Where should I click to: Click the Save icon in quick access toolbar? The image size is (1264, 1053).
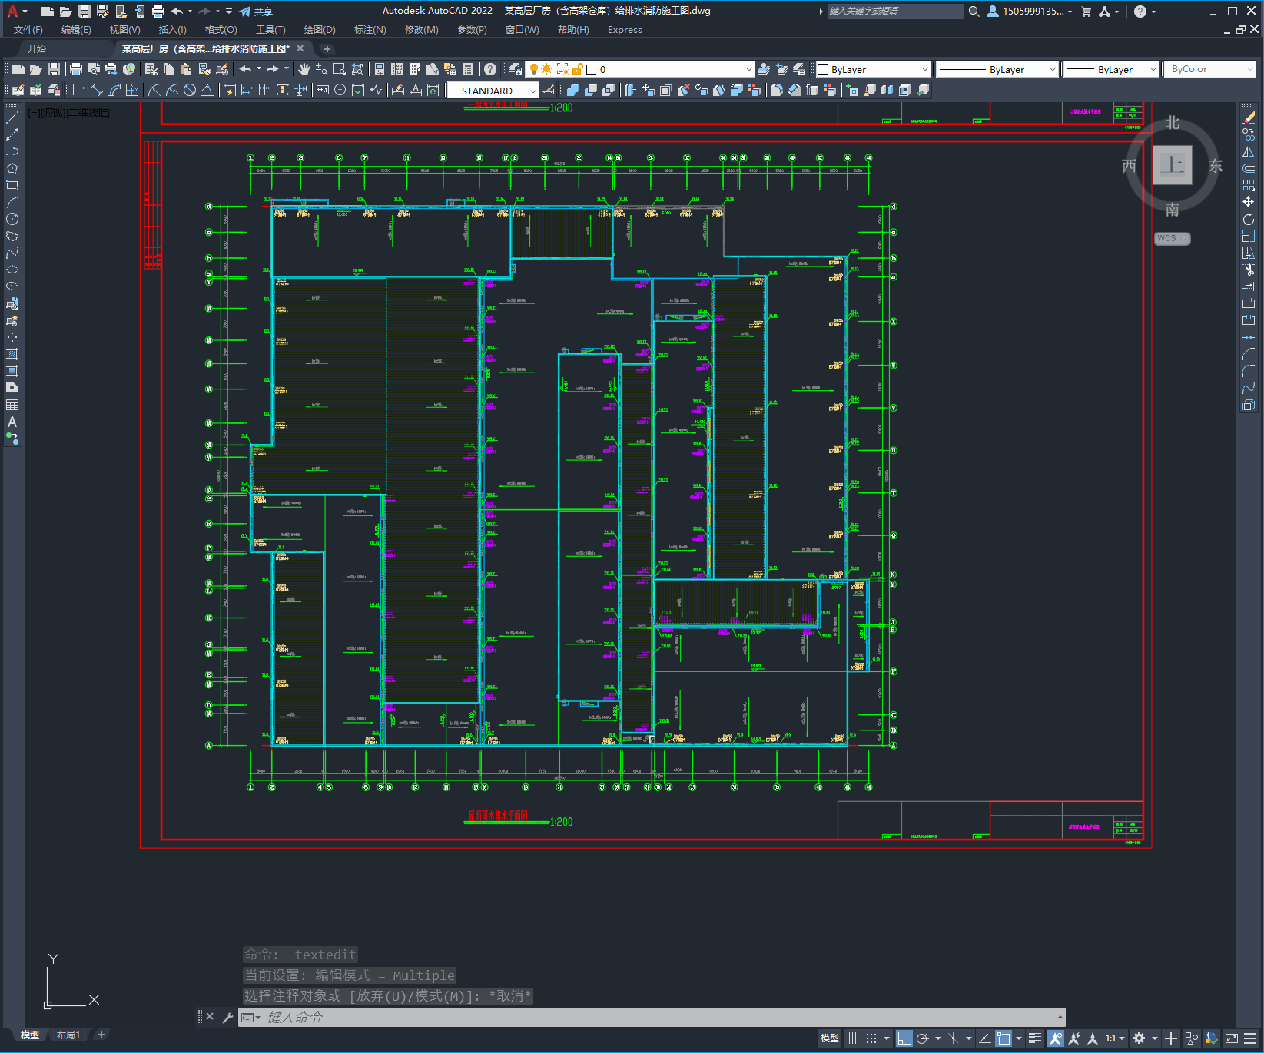[85, 11]
